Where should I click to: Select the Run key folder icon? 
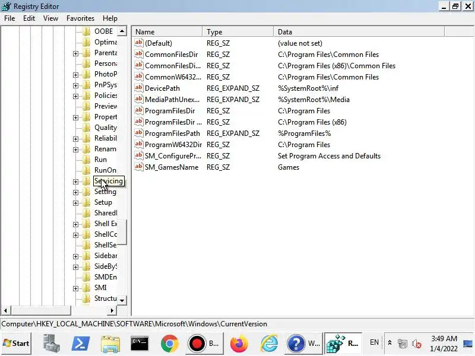[87, 160]
